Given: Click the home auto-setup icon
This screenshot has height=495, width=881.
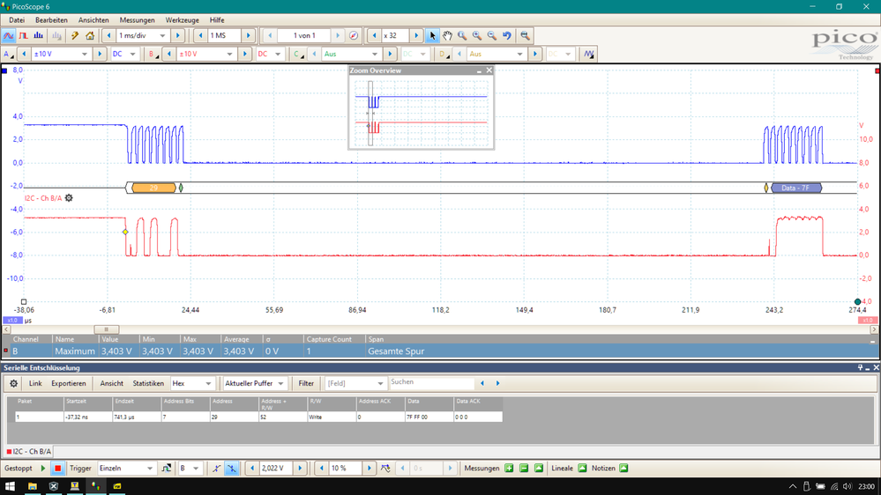Looking at the screenshot, I should (90, 36).
